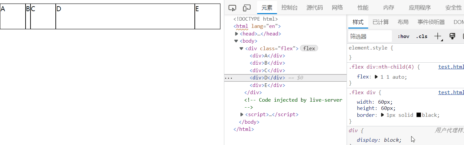Open the 元素 (Elements) tab
Image resolution: width=464 pixels, height=145 pixels.
(267, 8)
